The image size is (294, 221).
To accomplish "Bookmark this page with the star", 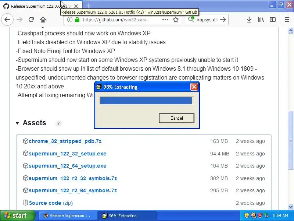I will click(176, 20).
